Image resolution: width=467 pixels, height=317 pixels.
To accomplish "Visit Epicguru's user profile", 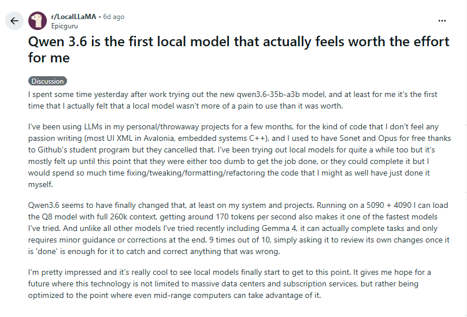I will point(64,26).
